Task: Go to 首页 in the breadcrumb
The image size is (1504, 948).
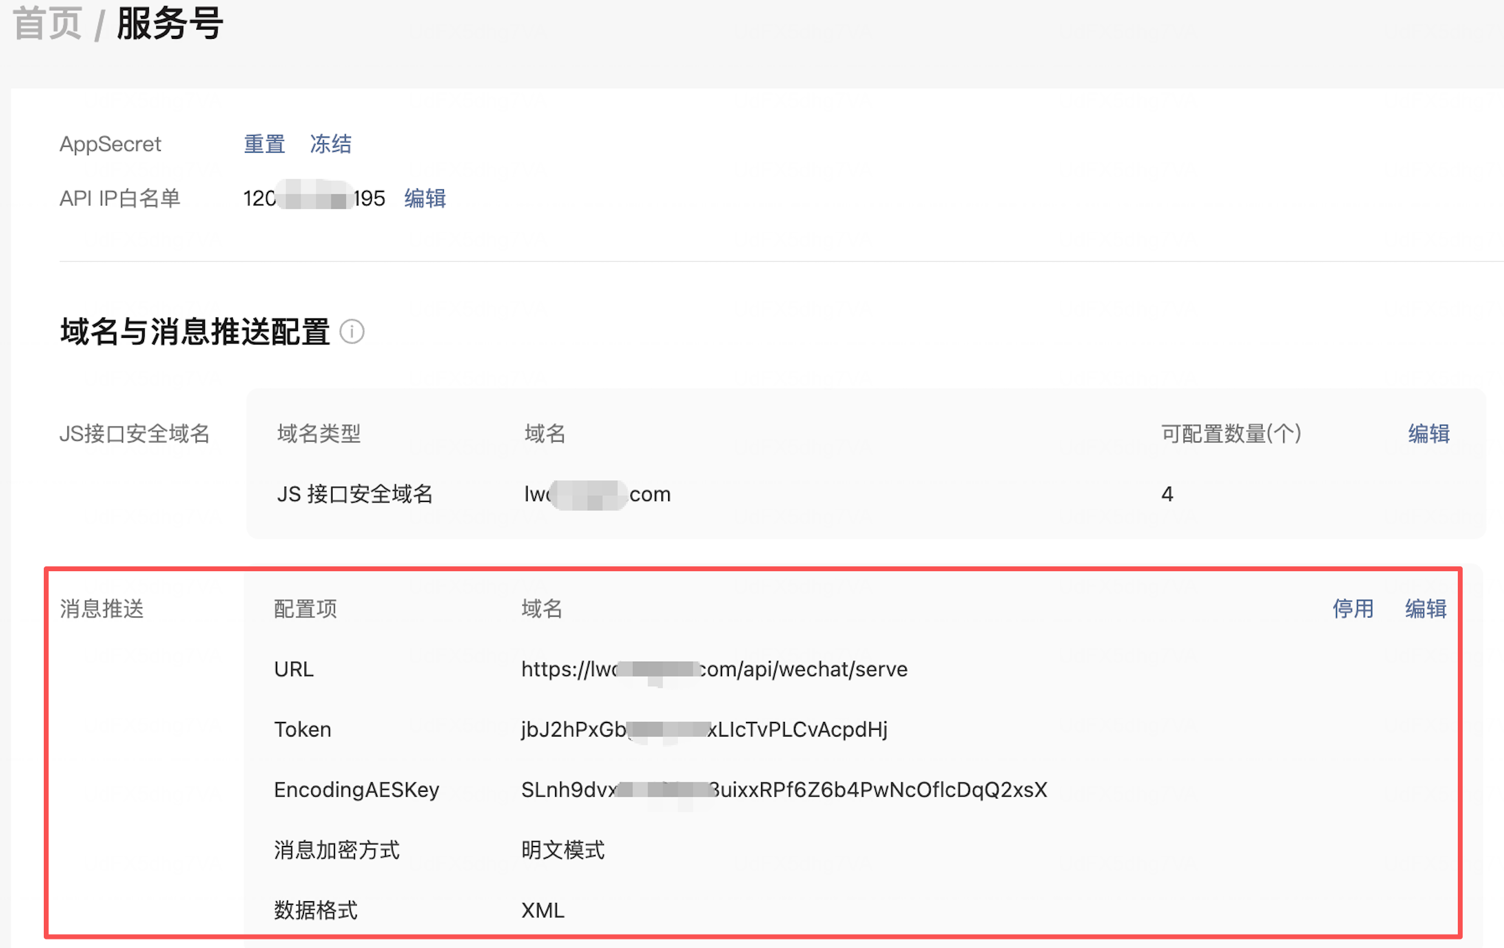Action: click(47, 24)
